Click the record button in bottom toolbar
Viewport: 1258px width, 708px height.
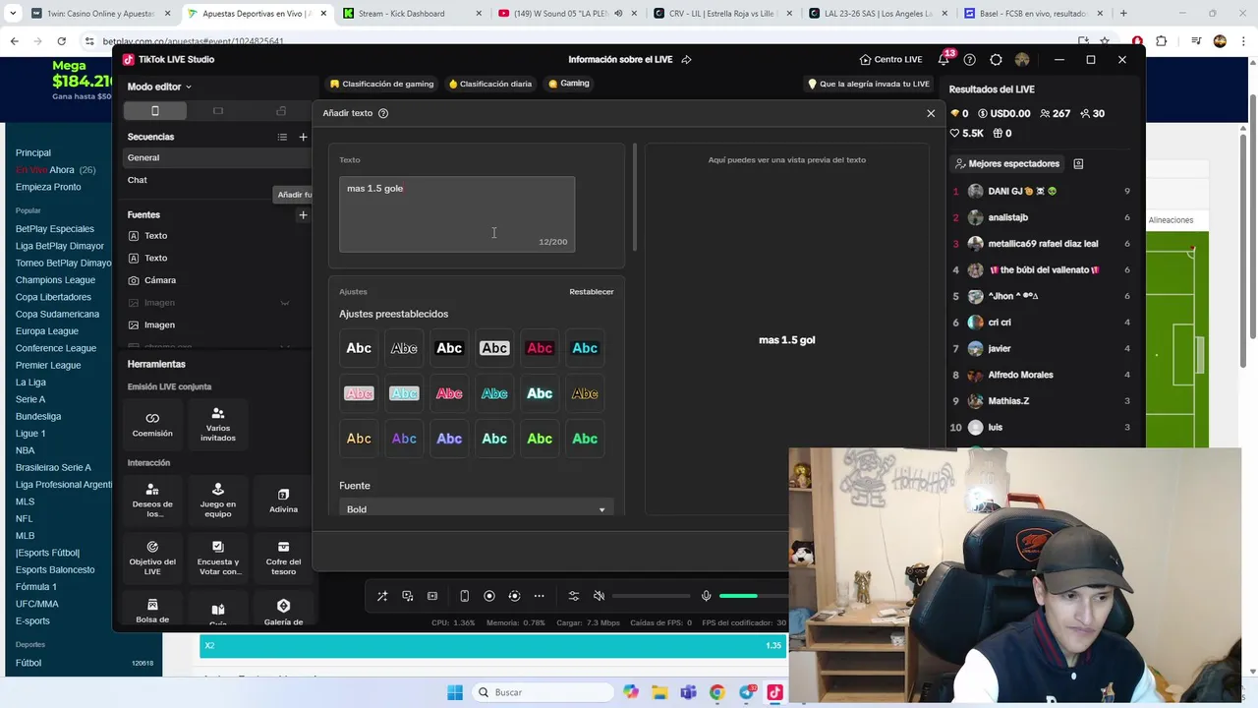click(x=489, y=596)
